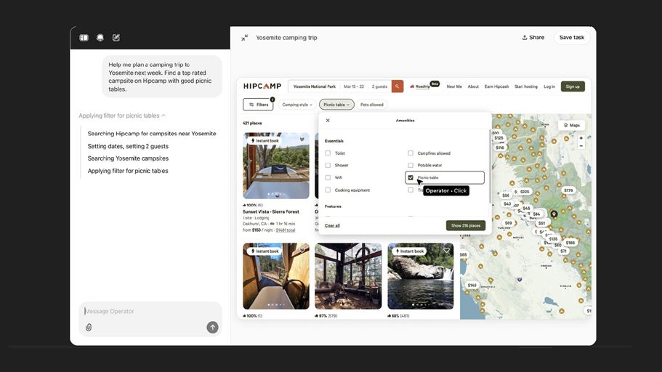
Task: Select 'Searching Yosemite campsites' step
Action: pos(128,158)
